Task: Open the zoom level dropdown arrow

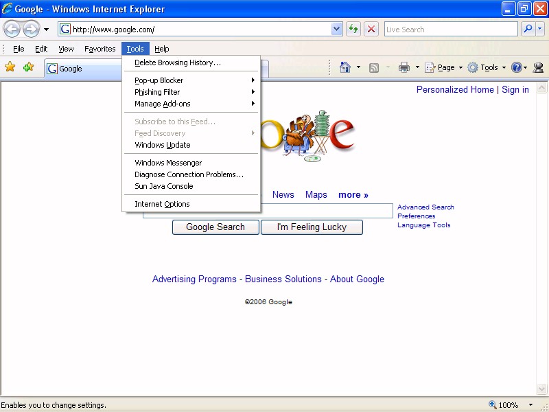Action: (532, 405)
